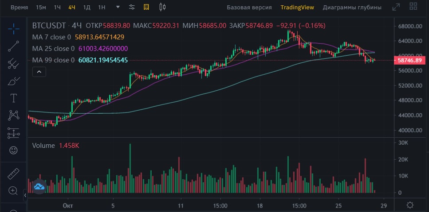Collapse the drawing toolbar side arrow

(25, 195)
